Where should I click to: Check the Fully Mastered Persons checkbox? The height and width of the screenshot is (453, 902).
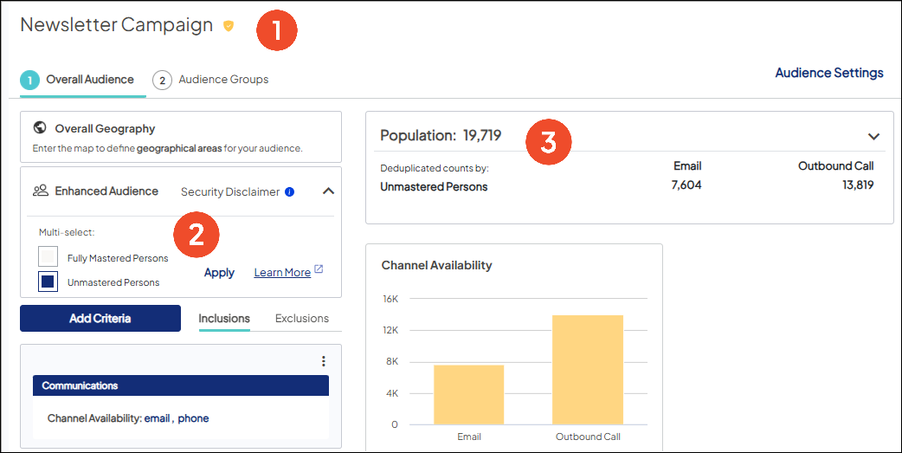point(48,256)
